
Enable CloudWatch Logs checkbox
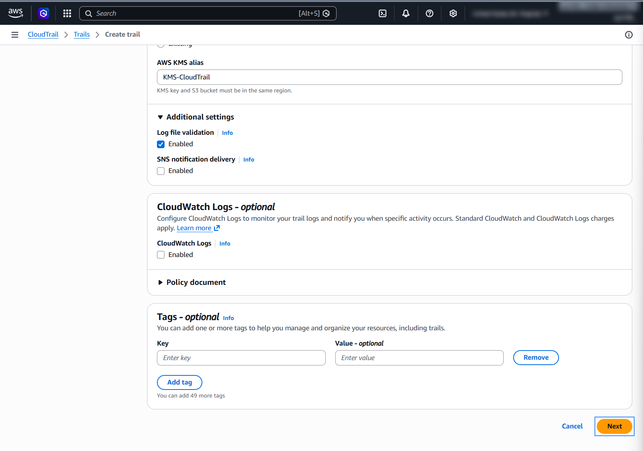pyautogui.click(x=161, y=255)
